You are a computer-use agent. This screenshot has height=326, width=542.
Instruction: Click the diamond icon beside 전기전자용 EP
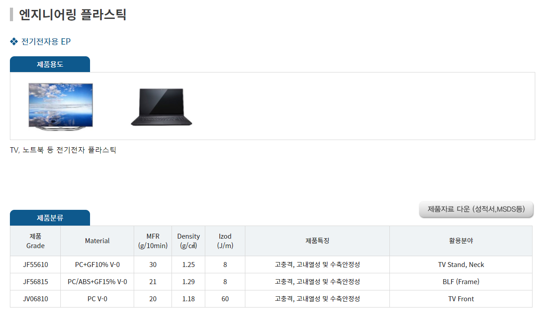point(14,42)
